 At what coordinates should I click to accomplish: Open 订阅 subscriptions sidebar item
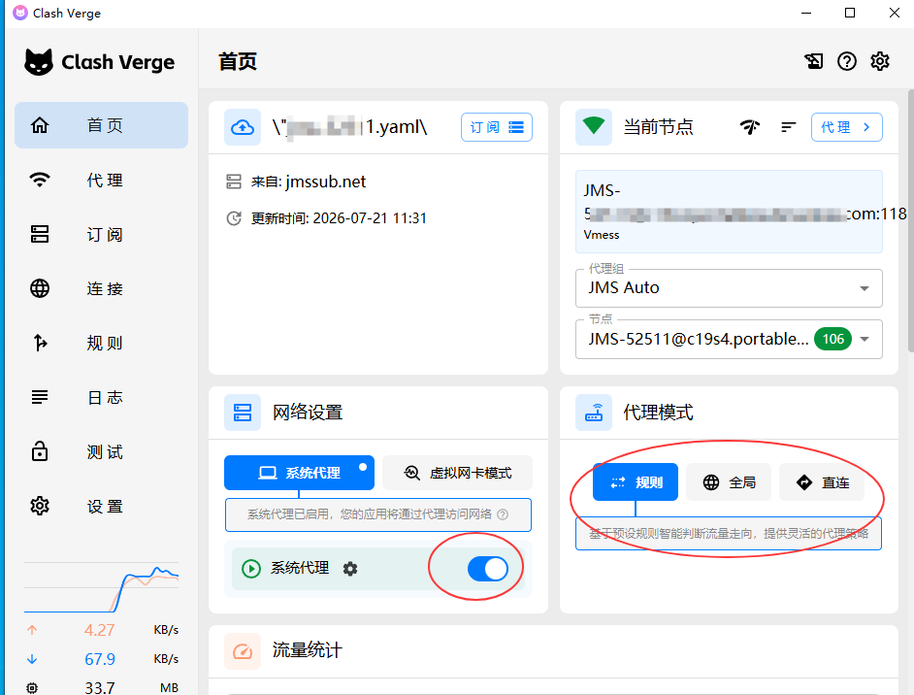[x=102, y=234]
